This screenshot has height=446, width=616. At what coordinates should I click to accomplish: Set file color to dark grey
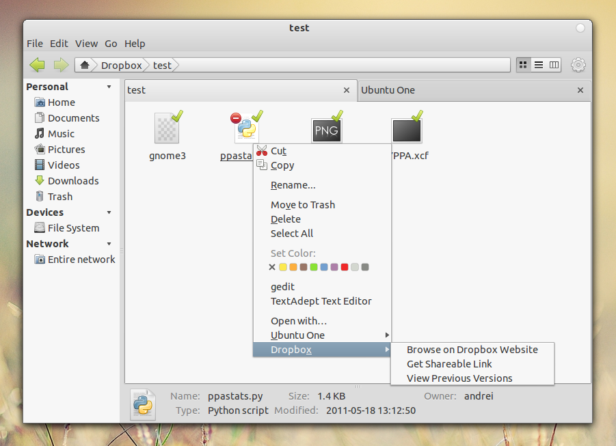(x=365, y=267)
